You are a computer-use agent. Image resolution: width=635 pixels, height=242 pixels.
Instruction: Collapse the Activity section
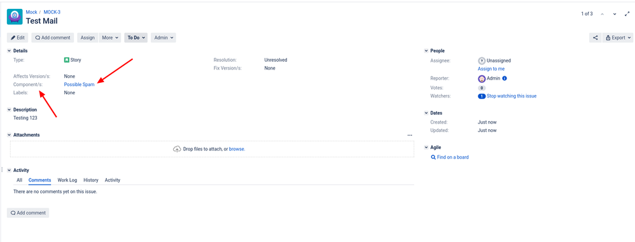(x=10, y=171)
